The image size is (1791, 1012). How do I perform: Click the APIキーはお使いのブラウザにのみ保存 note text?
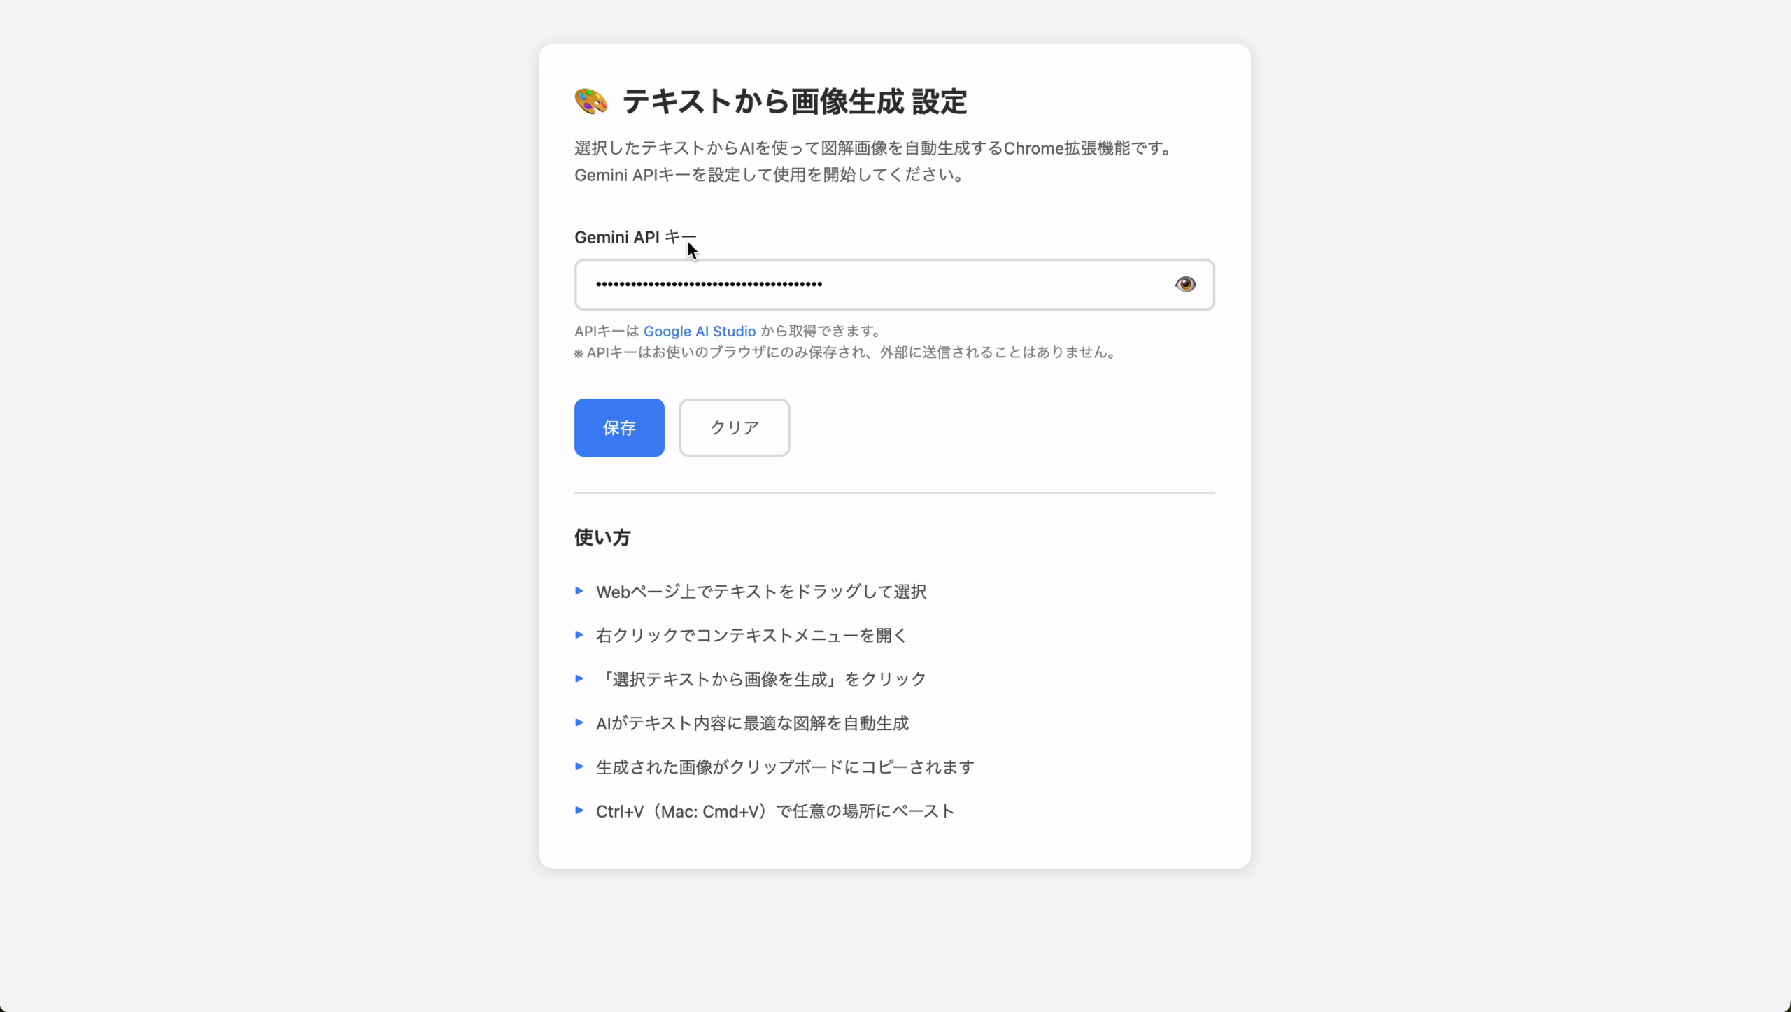tap(844, 352)
